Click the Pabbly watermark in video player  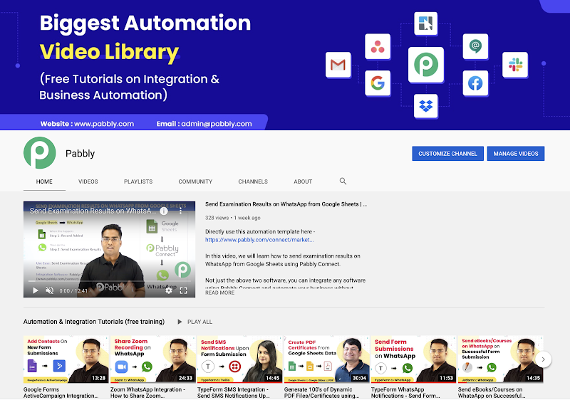tap(182, 270)
